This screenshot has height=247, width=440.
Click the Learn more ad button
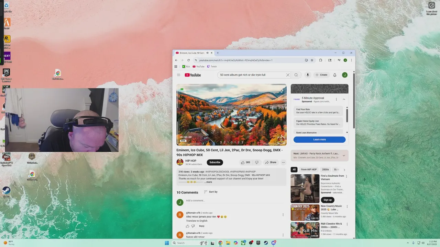point(319,140)
